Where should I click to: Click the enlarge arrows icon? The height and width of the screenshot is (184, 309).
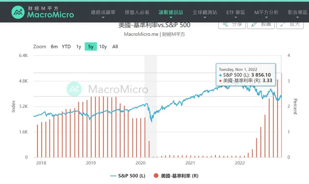coord(284,24)
